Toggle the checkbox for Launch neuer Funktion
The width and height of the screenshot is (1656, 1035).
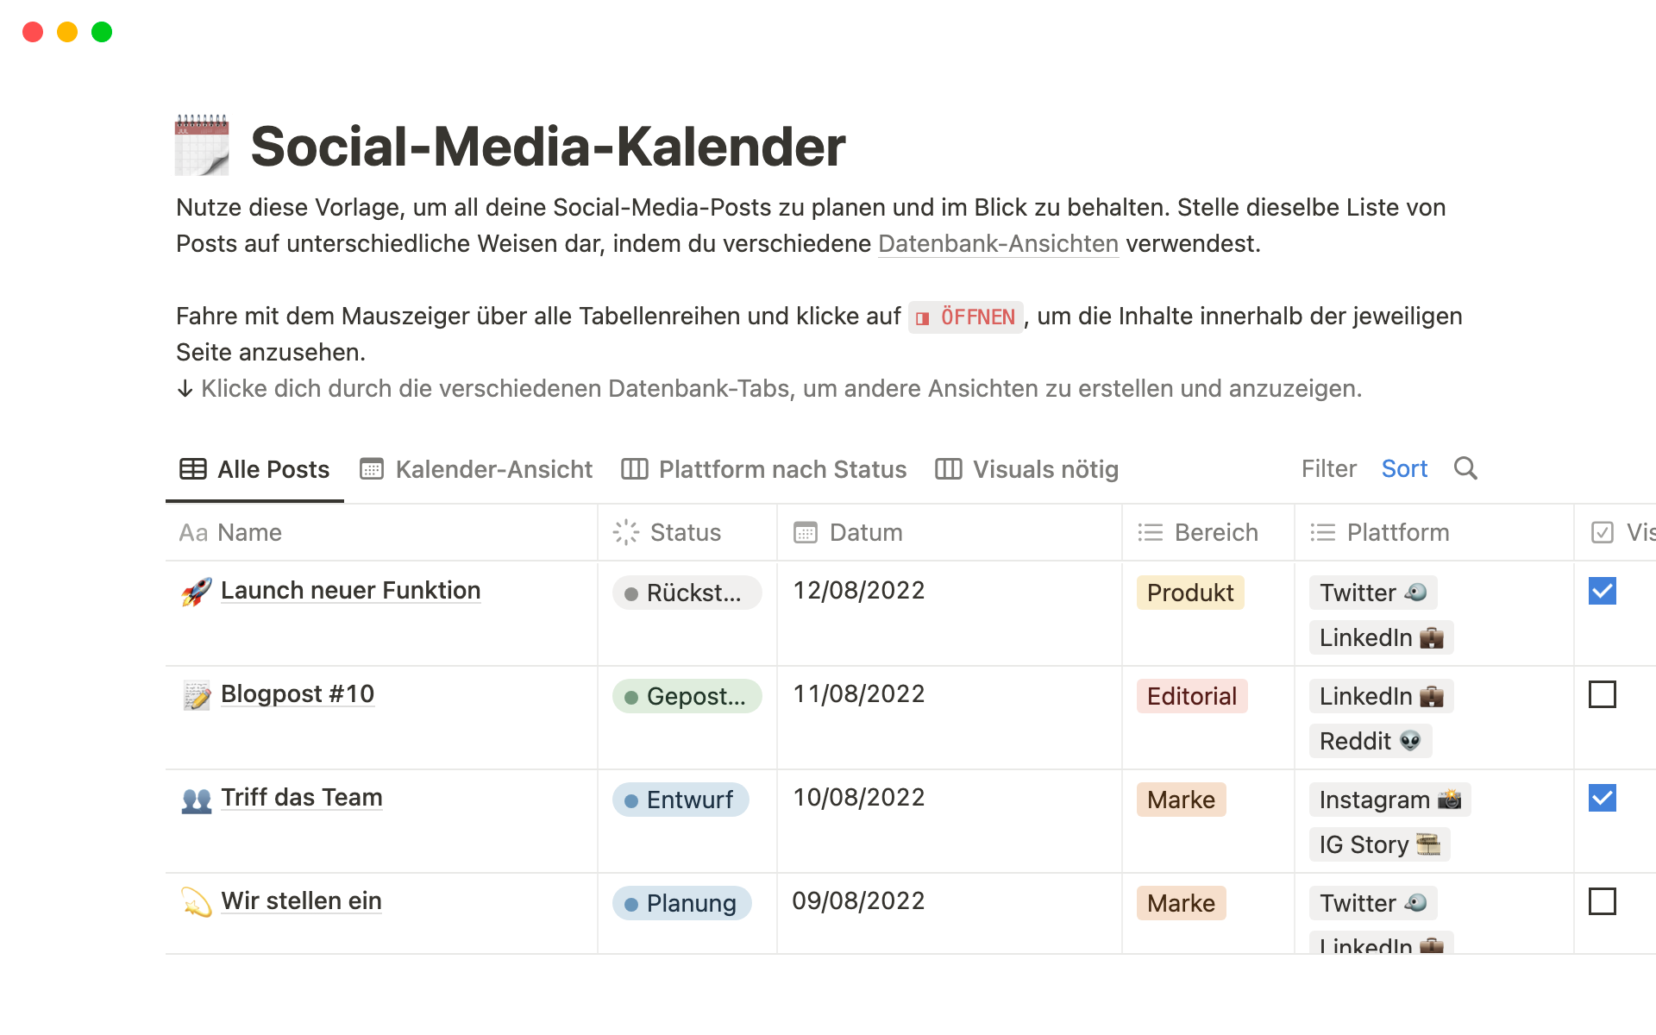click(1601, 592)
